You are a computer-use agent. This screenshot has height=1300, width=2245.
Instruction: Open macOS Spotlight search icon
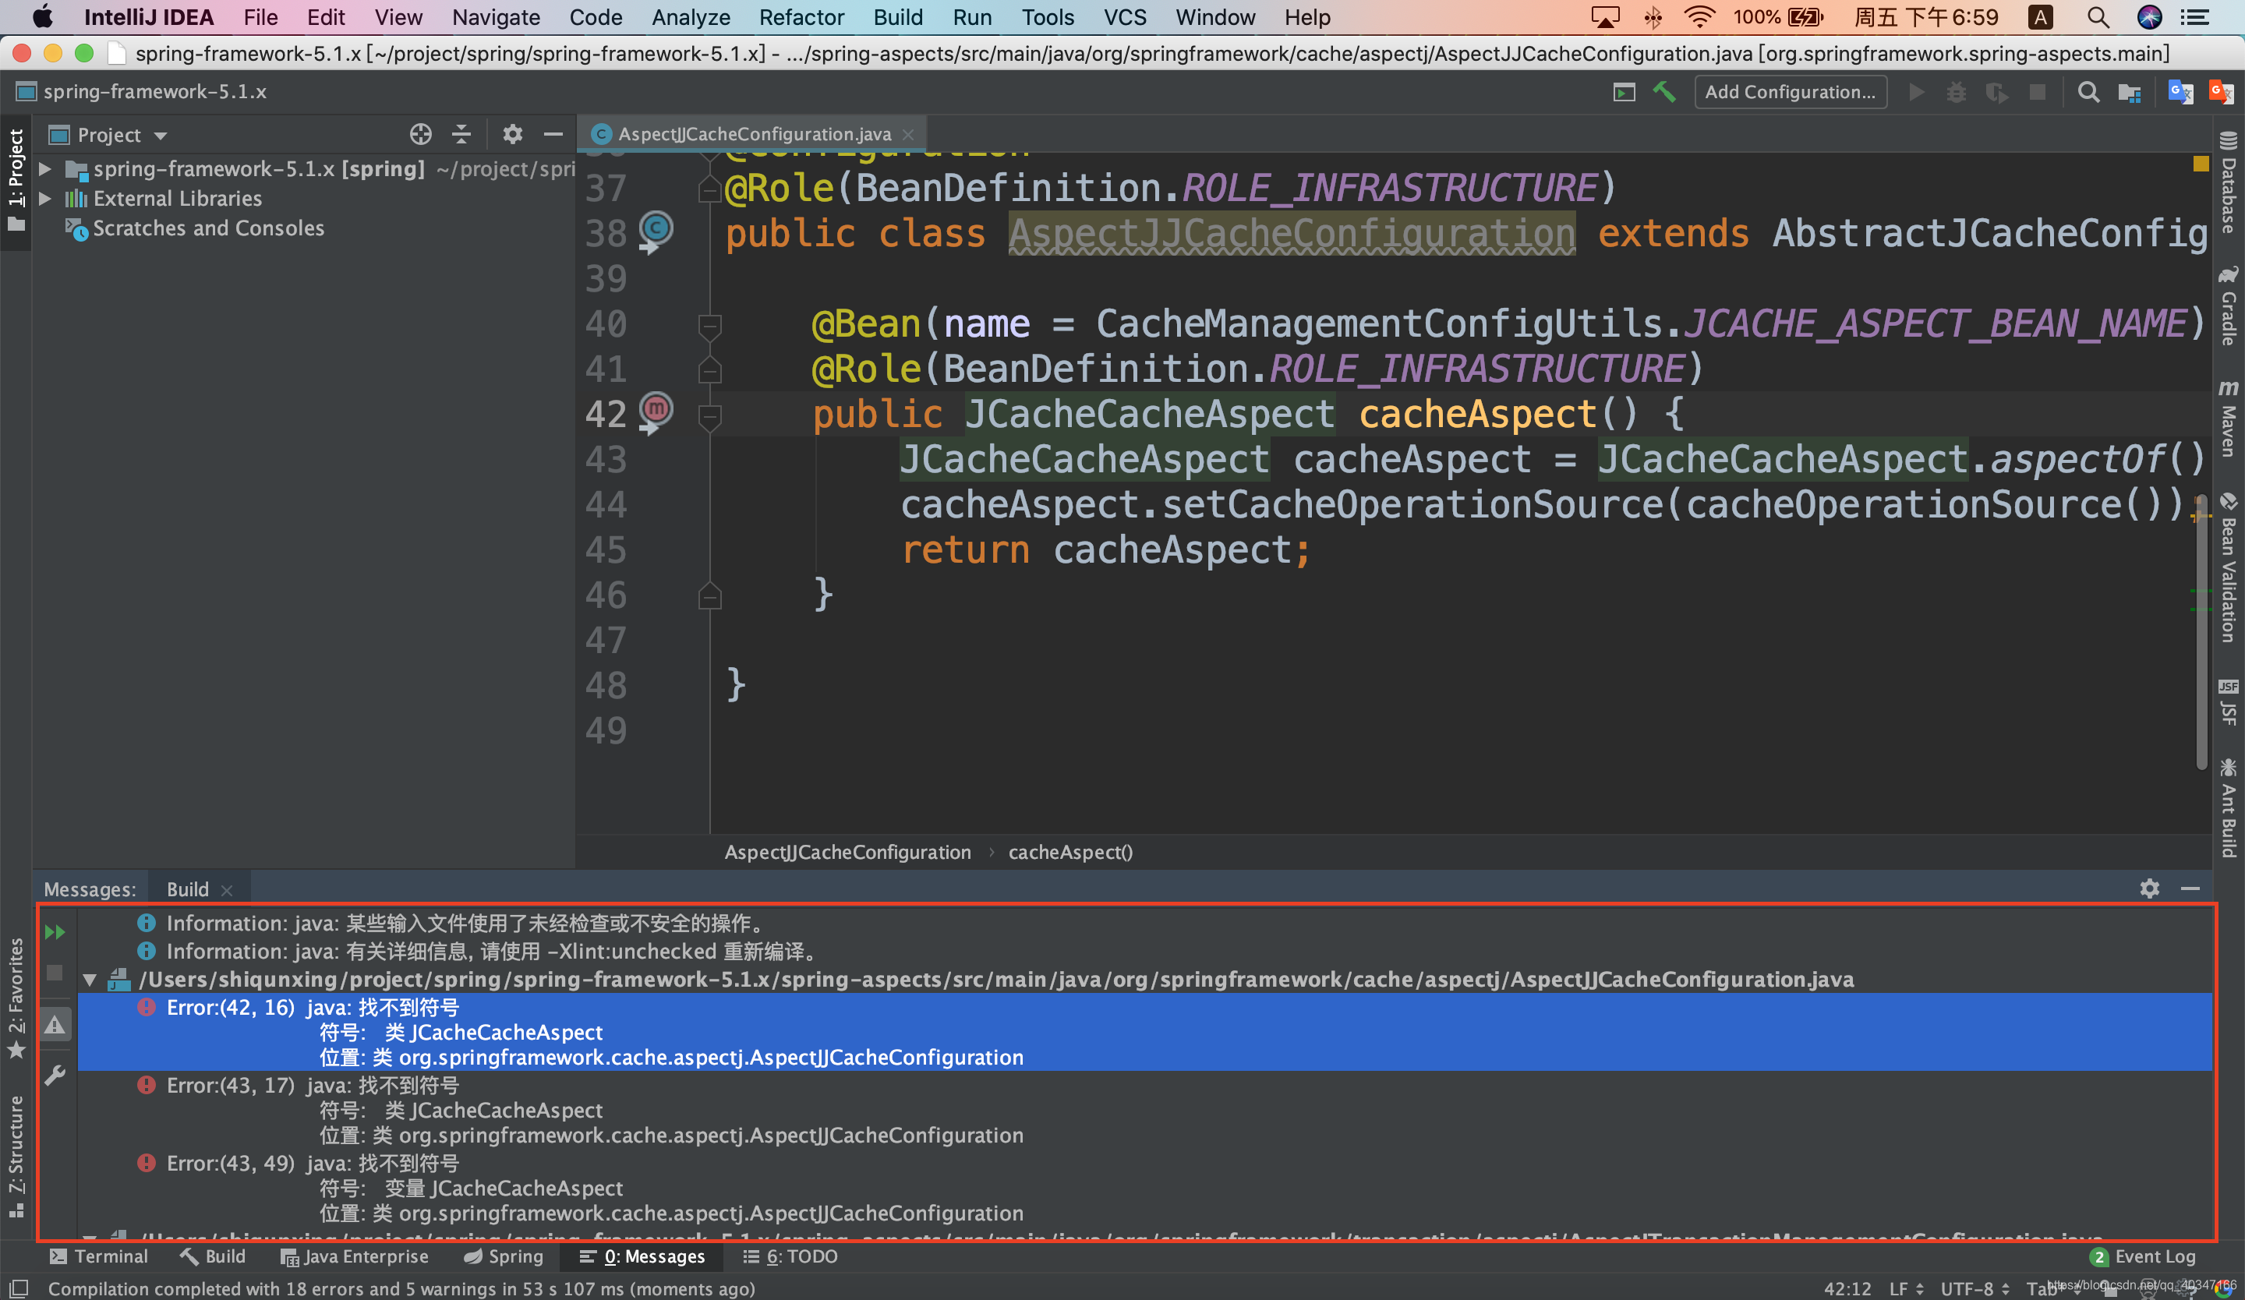[2097, 17]
